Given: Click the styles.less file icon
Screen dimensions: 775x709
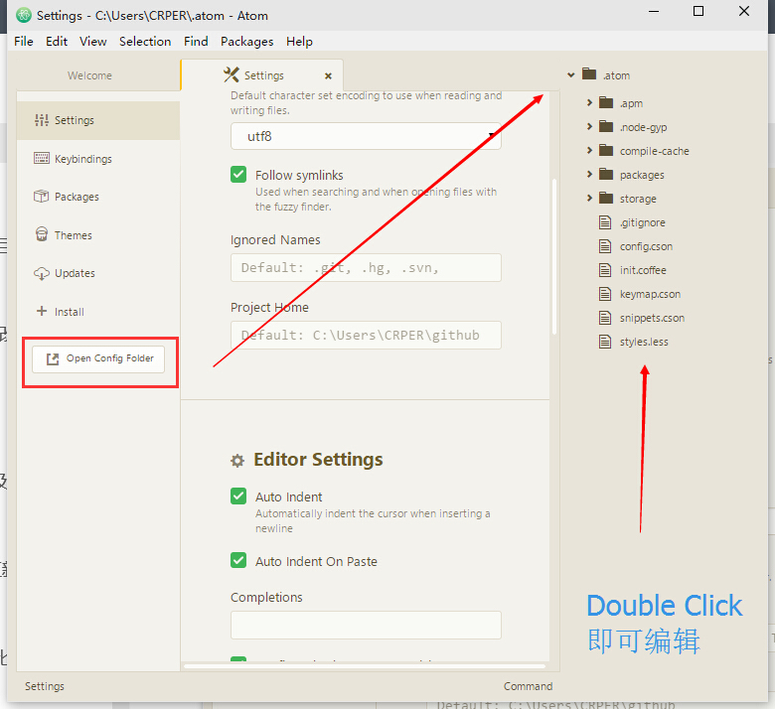Looking at the screenshot, I should pos(604,342).
